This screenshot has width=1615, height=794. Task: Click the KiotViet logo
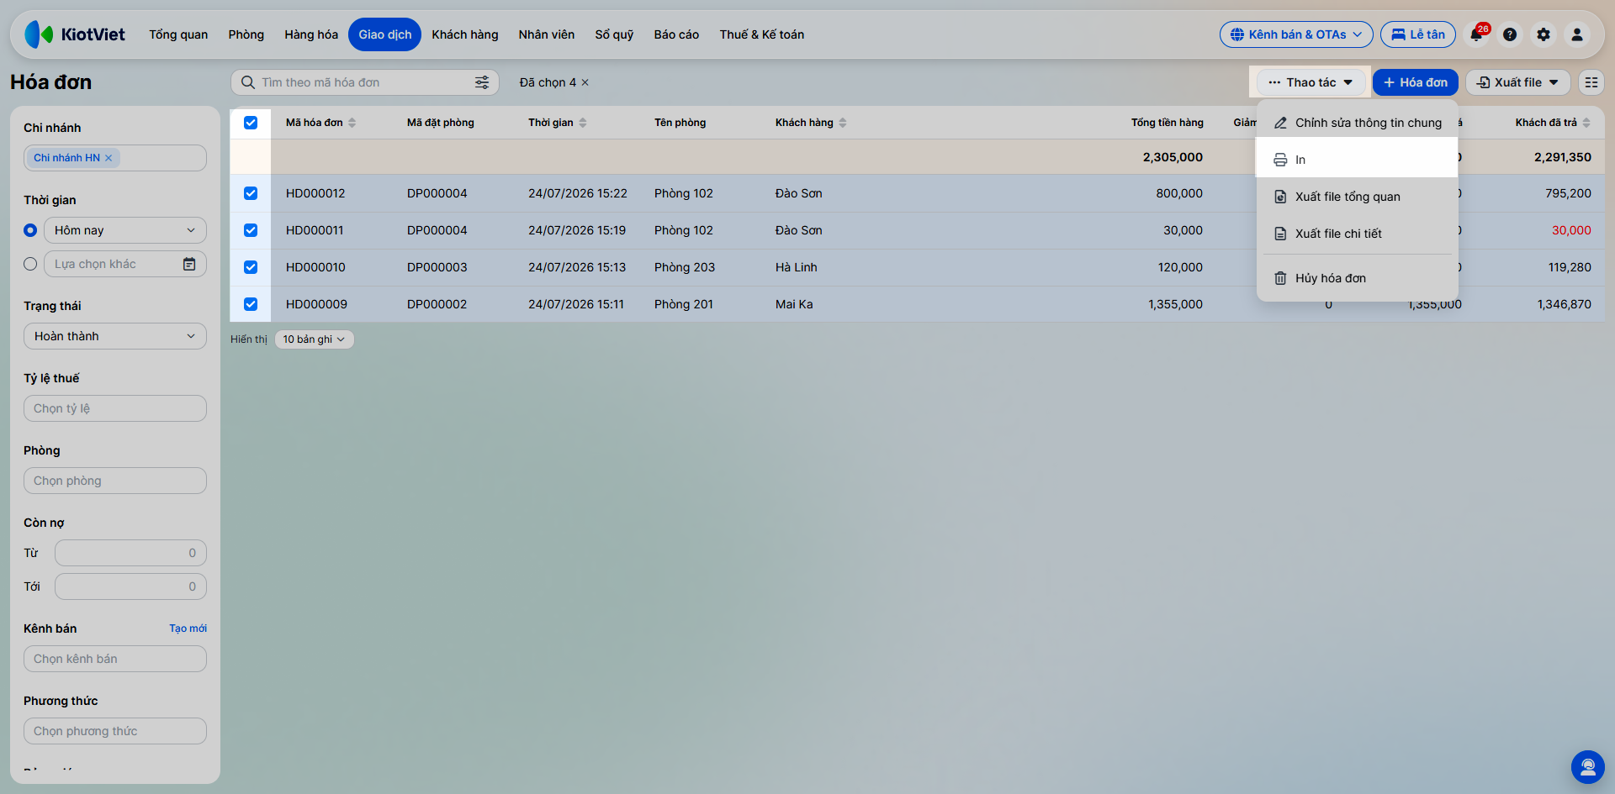pyautogui.click(x=74, y=34)
